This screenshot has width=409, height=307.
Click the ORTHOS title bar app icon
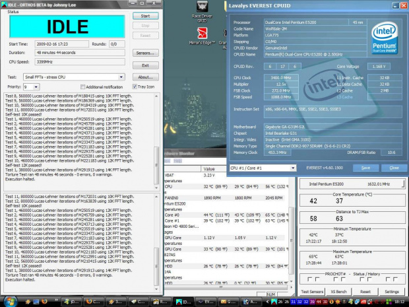4,4
